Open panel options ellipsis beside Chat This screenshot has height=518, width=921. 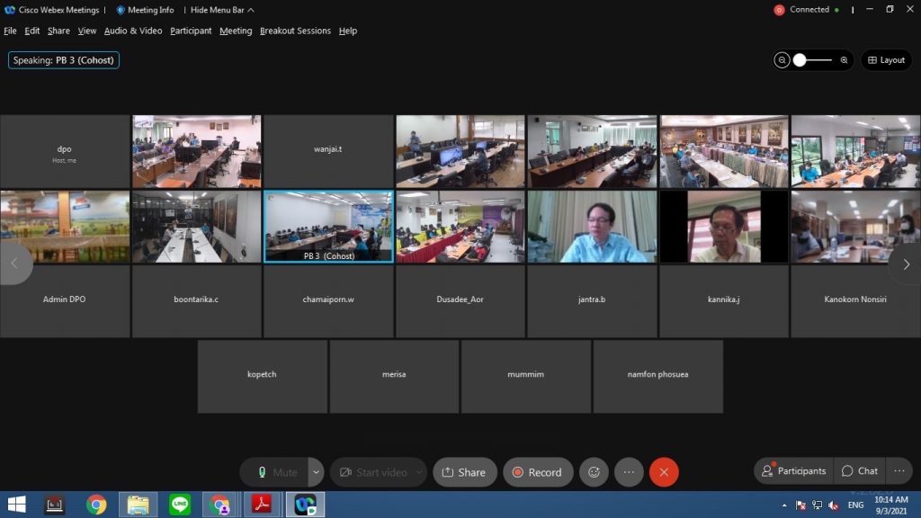point(899,471)
